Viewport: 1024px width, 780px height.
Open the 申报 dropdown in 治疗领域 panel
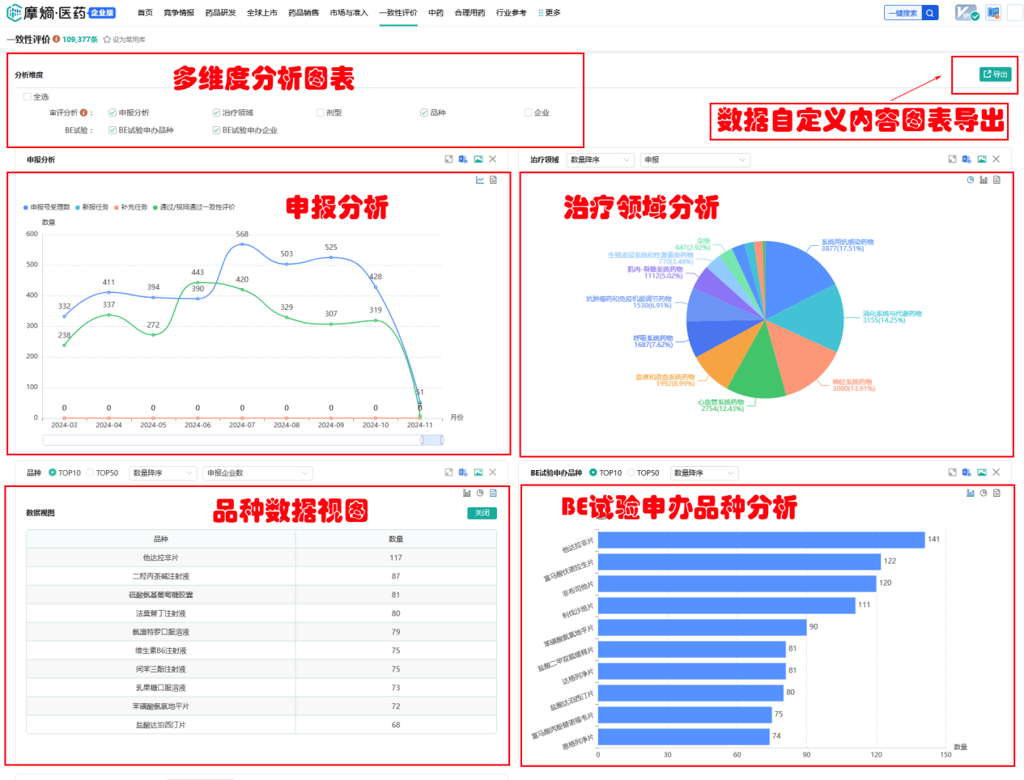[695, 160]
